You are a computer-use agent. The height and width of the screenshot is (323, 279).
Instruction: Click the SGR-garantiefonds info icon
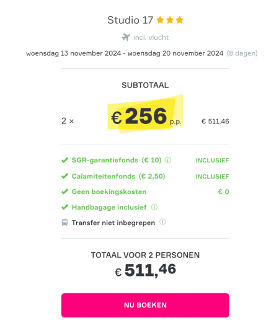(168, 160)
